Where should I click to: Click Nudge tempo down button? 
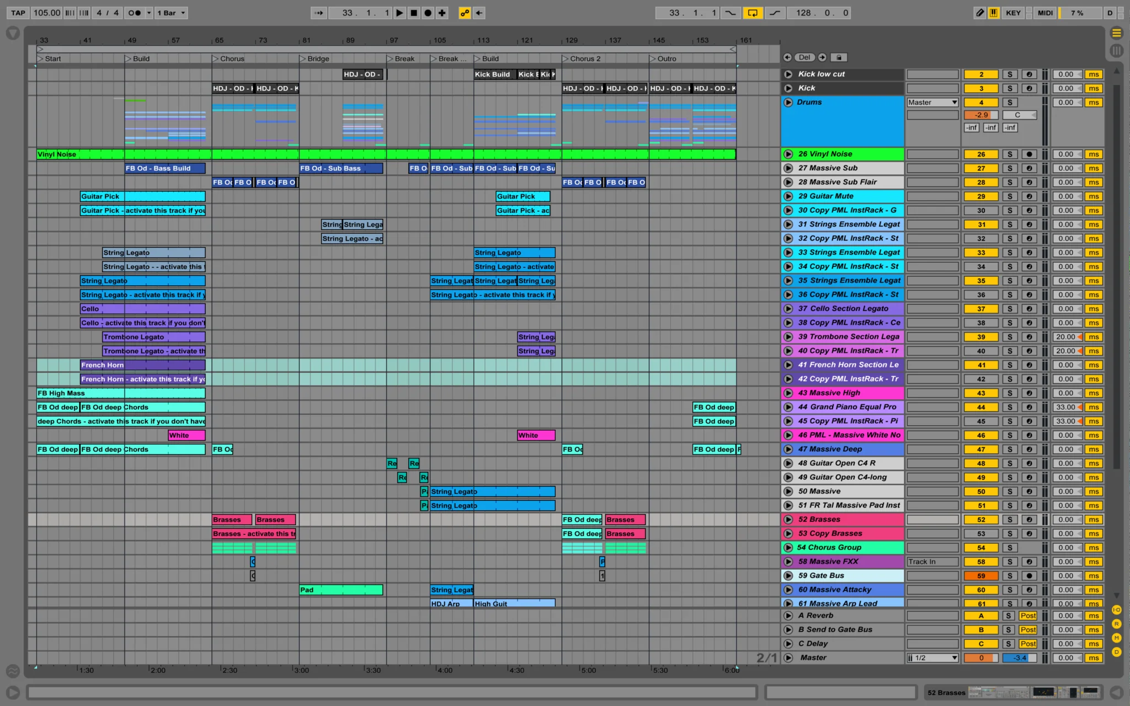click(70, 13)
